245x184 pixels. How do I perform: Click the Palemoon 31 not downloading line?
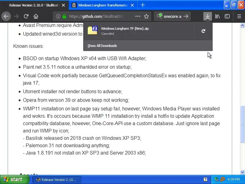point(66,145)
